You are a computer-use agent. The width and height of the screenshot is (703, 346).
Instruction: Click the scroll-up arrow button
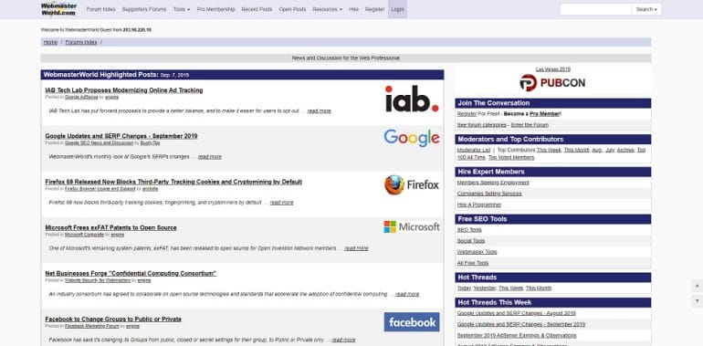tap(697, 286)
